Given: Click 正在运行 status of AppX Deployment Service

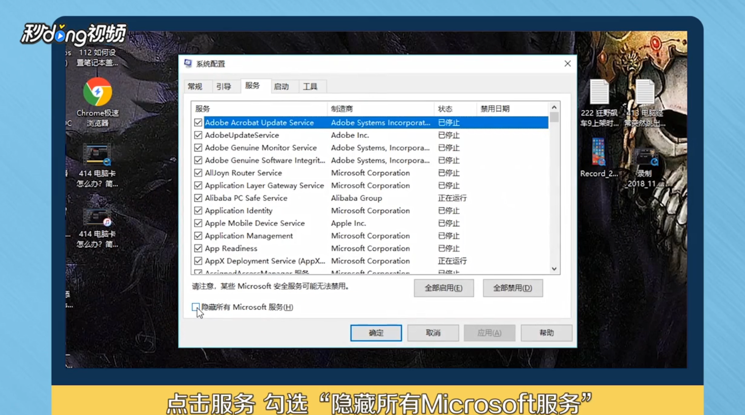Looking at the screenshot, I should pyautogui.click(x=452, y=261).
